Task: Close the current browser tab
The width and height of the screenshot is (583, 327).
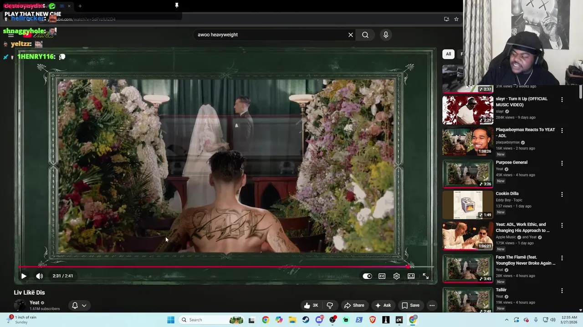Action: [69, 6]
